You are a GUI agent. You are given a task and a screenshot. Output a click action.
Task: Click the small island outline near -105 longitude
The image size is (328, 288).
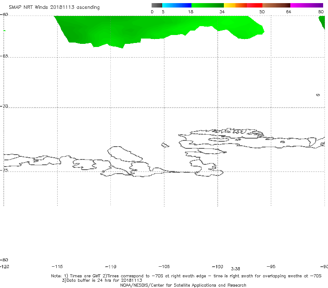[x=165, y=145]
